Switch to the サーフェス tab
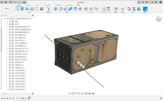The height and width of the screenshot is (101, 163). [28, 5]
